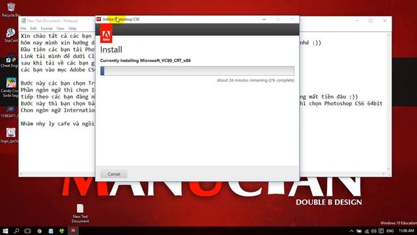Show hidden system tray icons
417x235 pixels.
pyautogui.click(x=352, y=231)
